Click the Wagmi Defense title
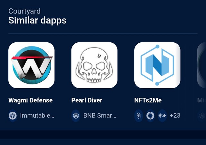 point(31,100)
